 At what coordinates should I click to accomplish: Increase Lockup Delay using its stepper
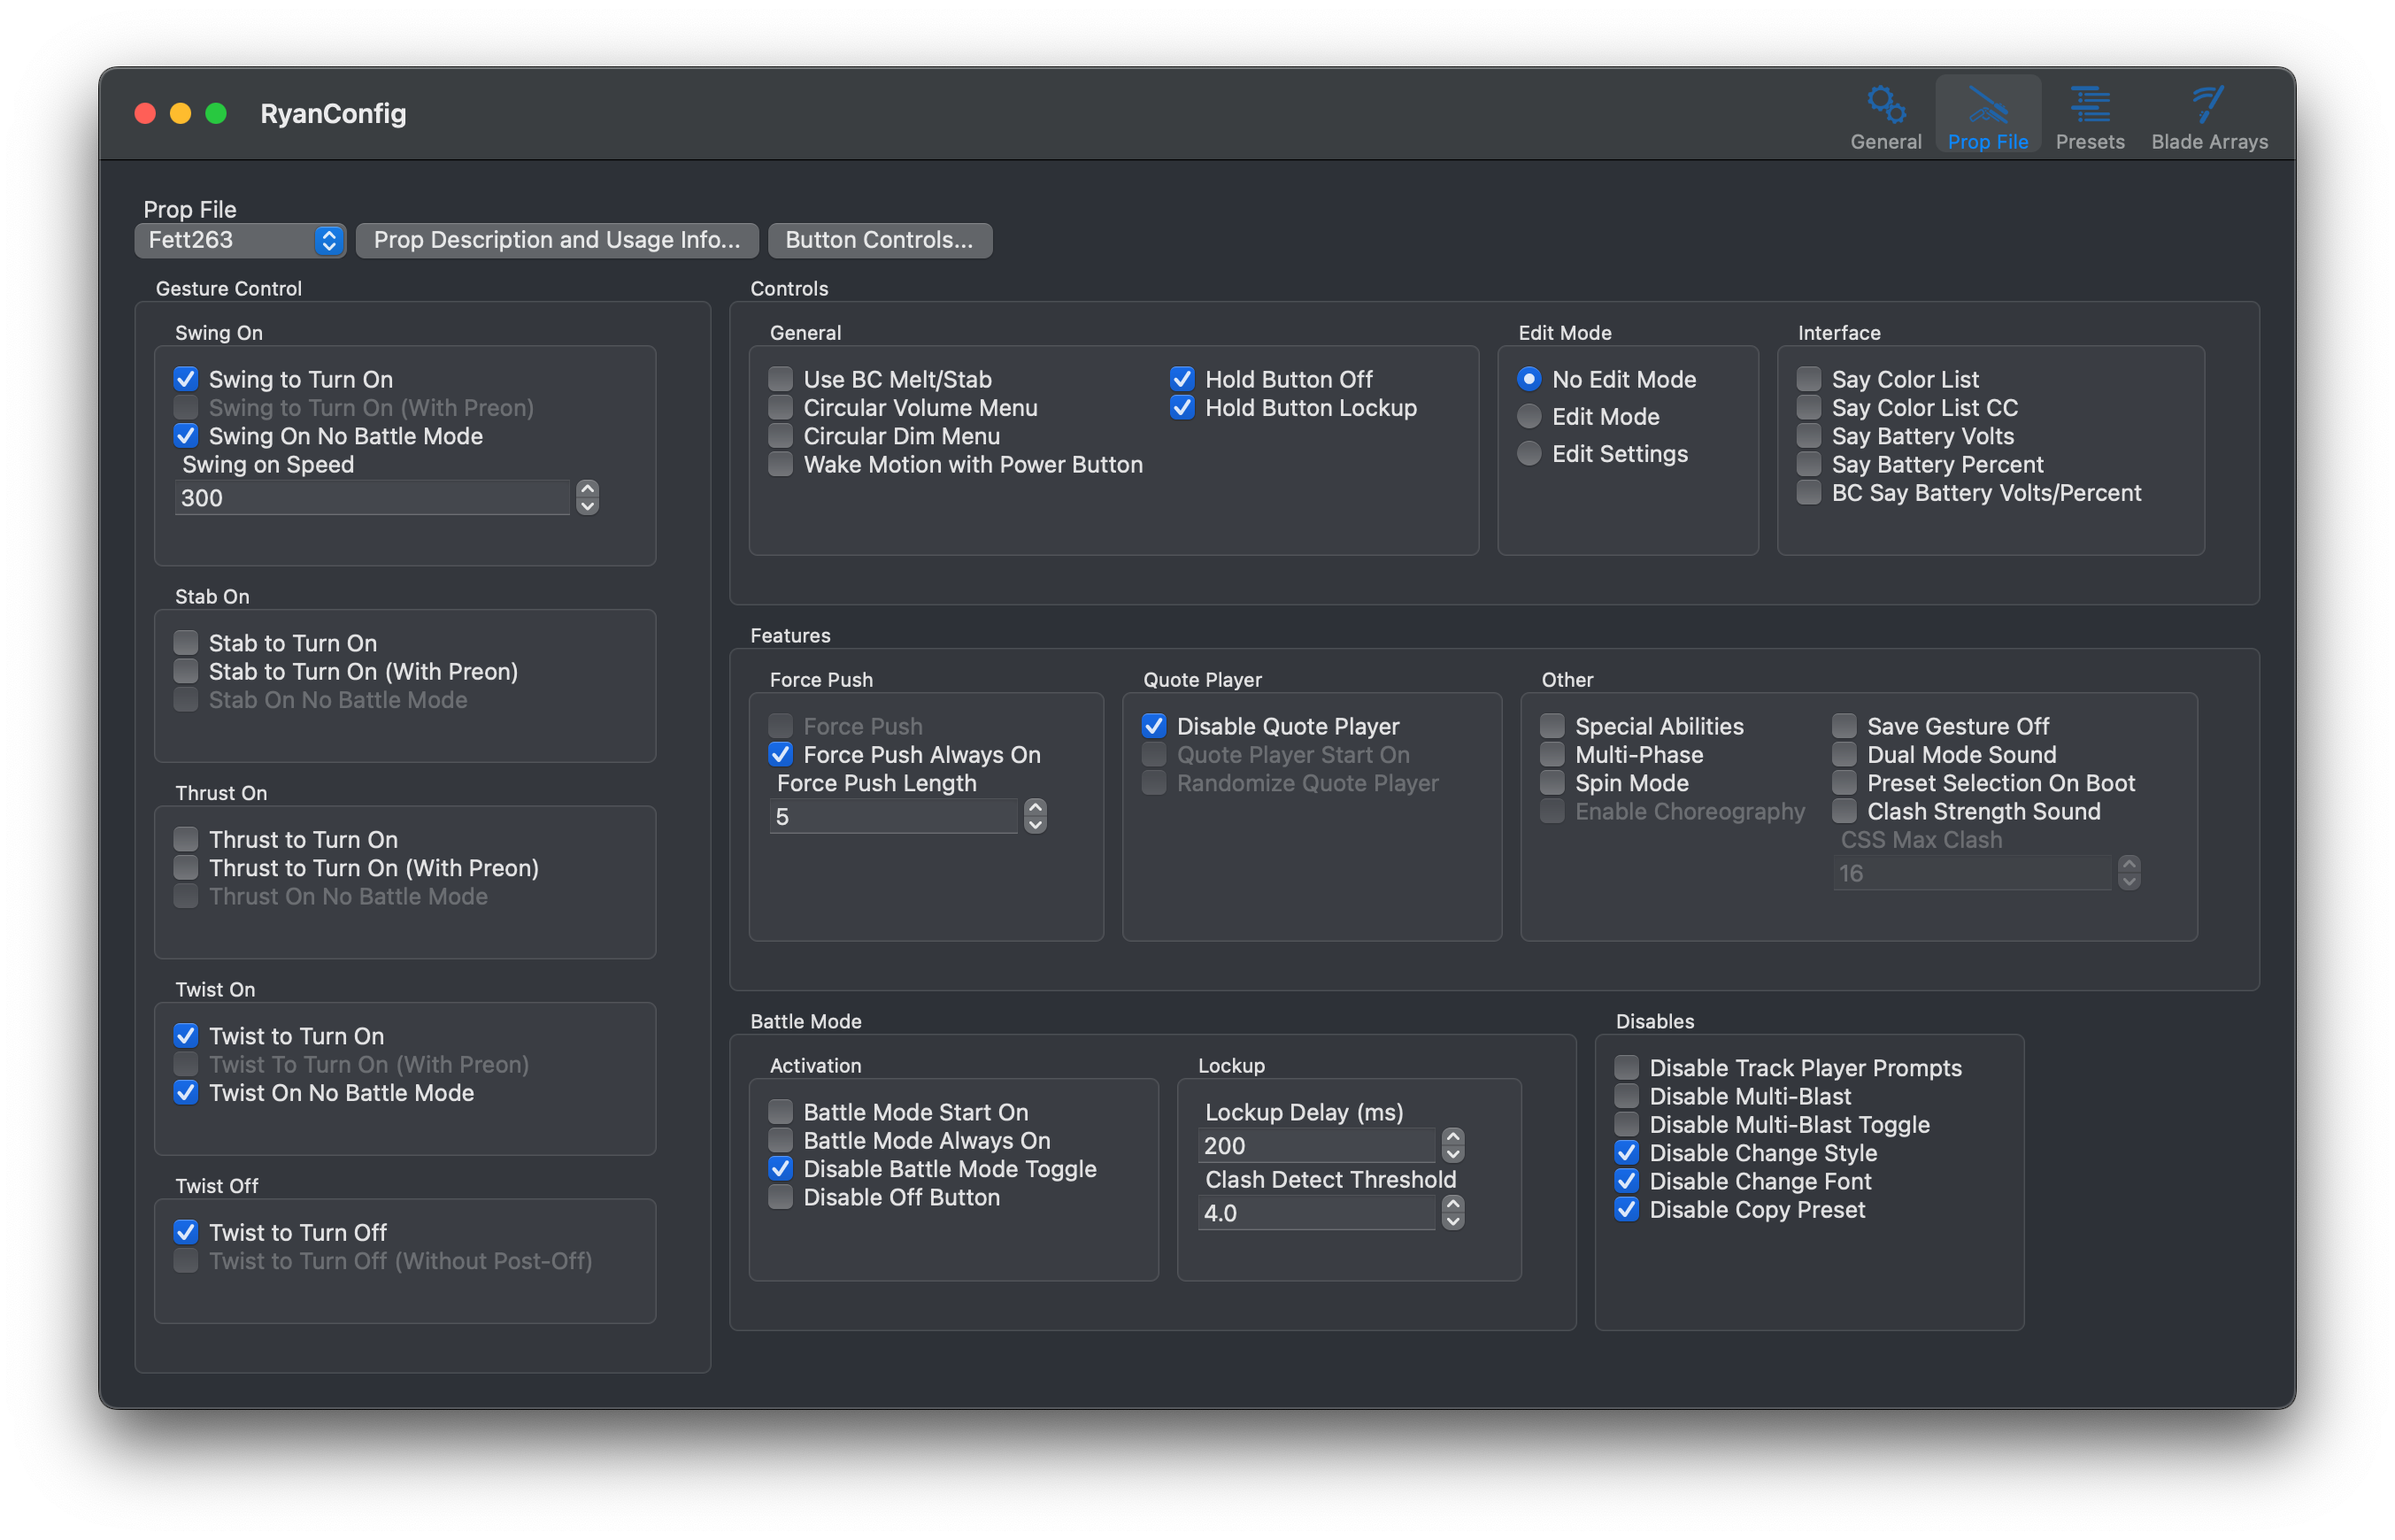coord(1454,1138)
